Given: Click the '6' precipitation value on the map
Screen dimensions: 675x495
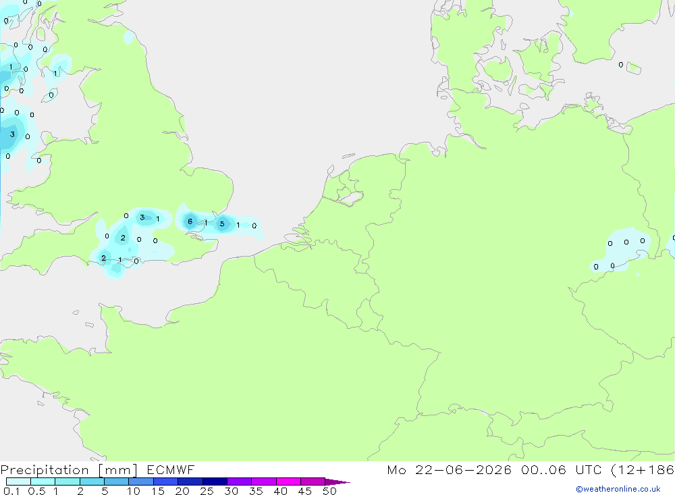Looking at the screenshot, I should point(190,222).
